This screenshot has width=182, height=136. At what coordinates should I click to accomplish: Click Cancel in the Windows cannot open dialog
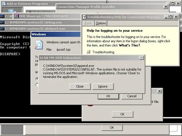pos(132,96)
